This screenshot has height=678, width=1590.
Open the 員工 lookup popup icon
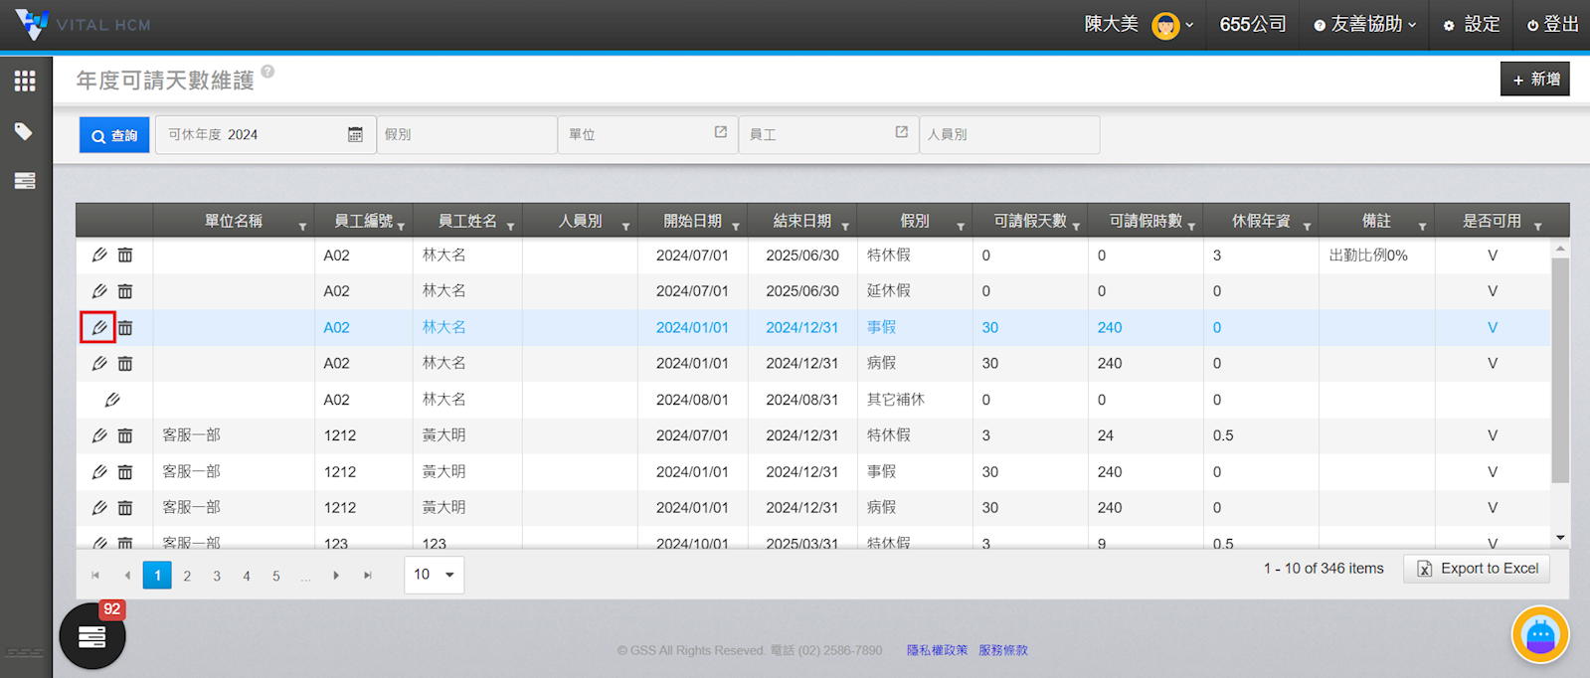point(902,132)
